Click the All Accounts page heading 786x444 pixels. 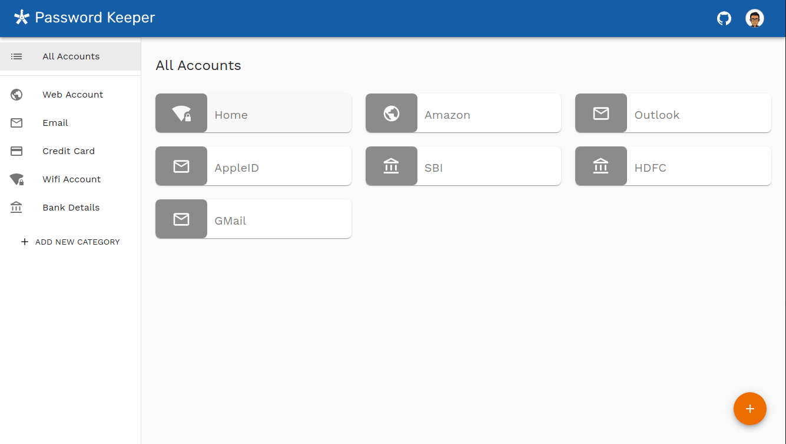click(x=198, y=65)
